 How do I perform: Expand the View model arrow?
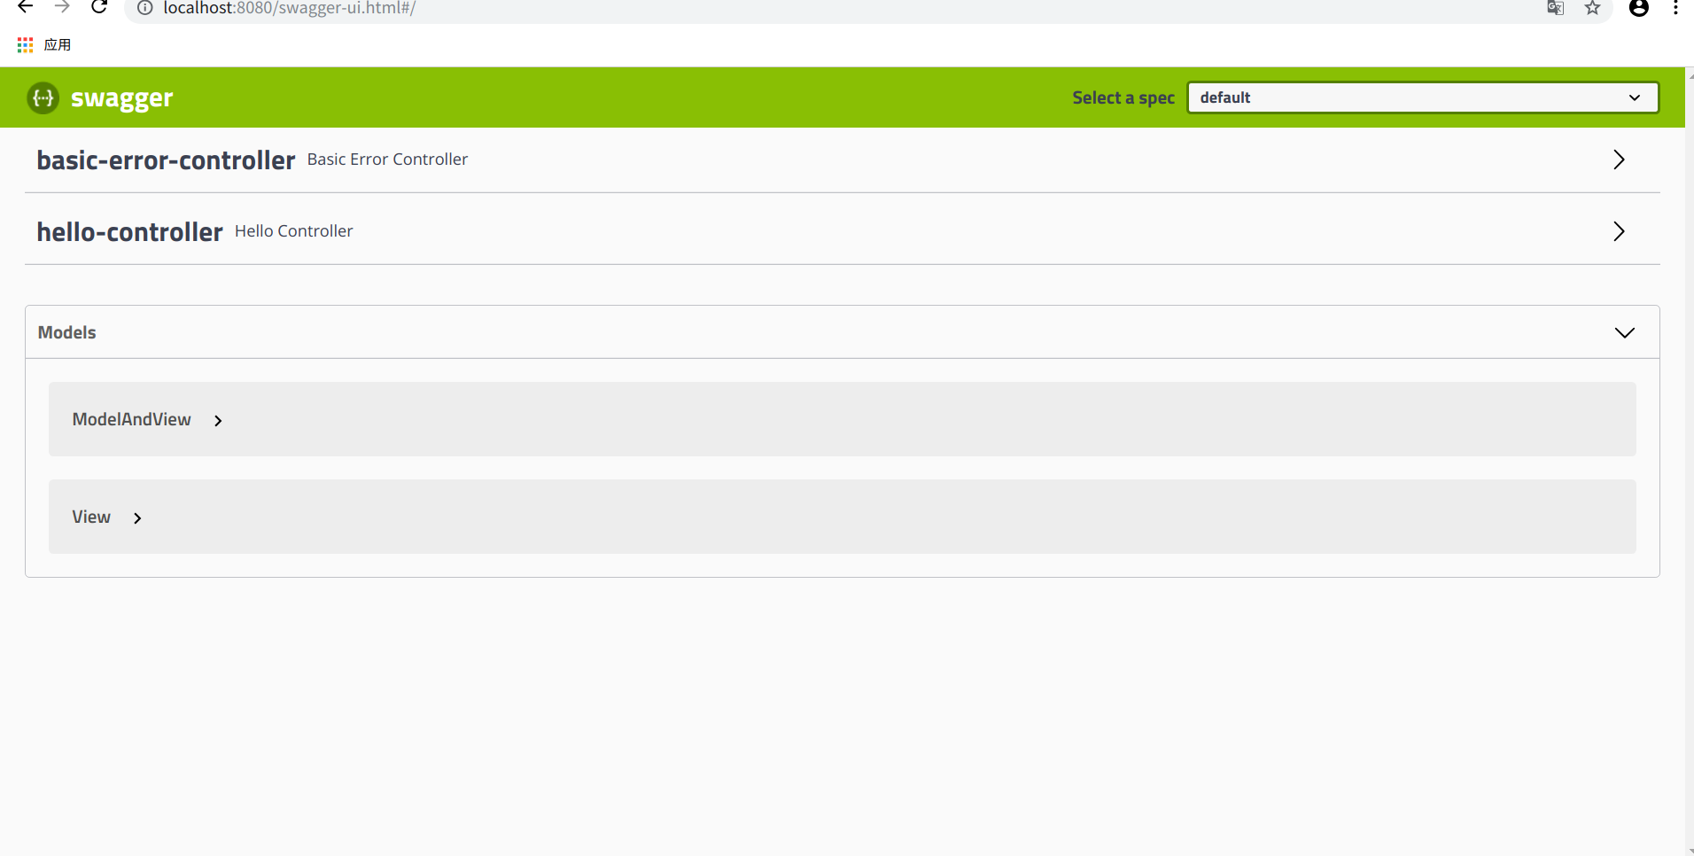click(x=137, y=518)
